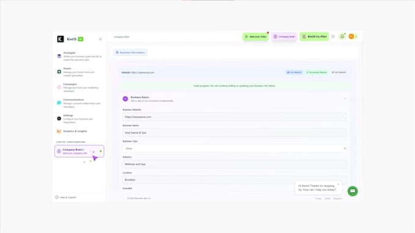Open the Assets section icon

(59, 72)
